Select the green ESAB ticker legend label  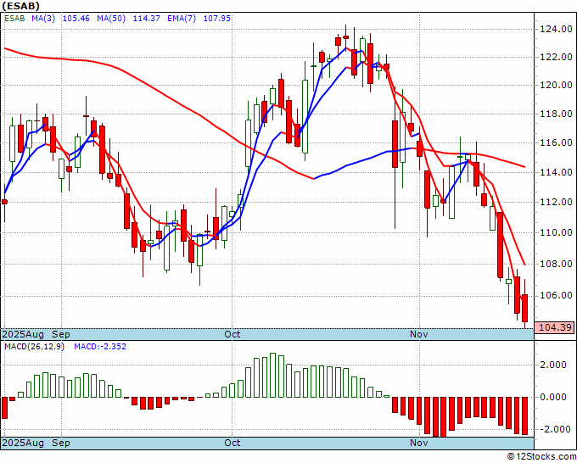(14, 18)
